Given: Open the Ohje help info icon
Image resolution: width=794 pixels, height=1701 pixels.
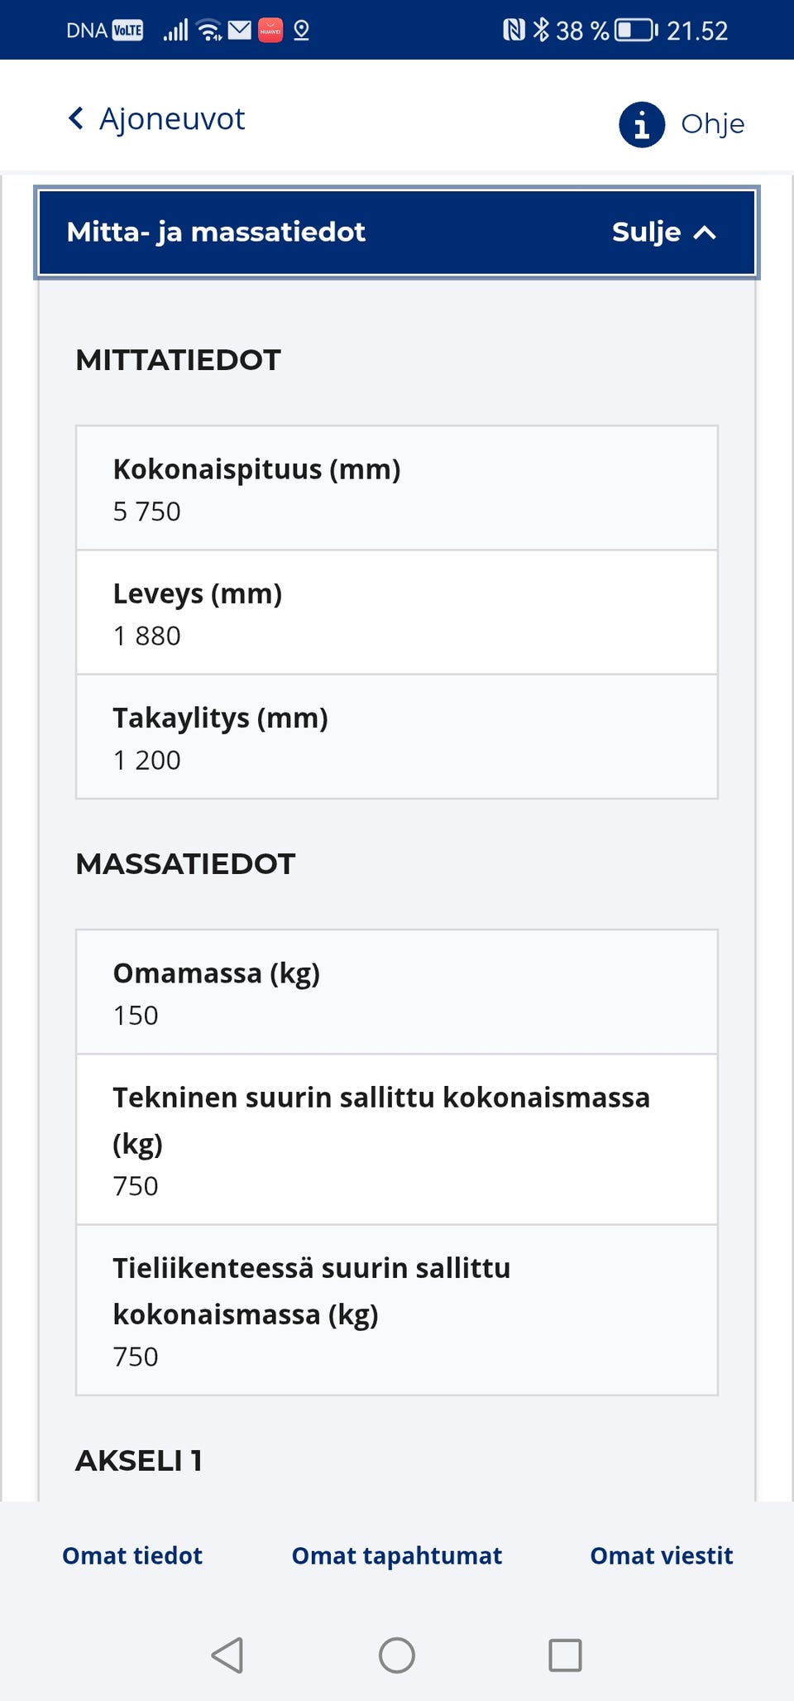Looking at the screenshot, I should pos(642,123).
